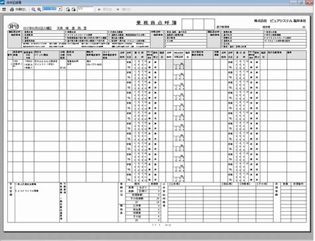The width and height of the screenshot is (315, 241).
Task: Go to the next page icon
Action: point(74,9)
